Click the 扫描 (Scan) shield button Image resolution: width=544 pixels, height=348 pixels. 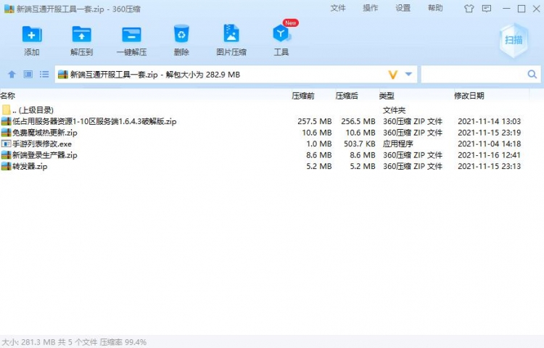[514, 40]
